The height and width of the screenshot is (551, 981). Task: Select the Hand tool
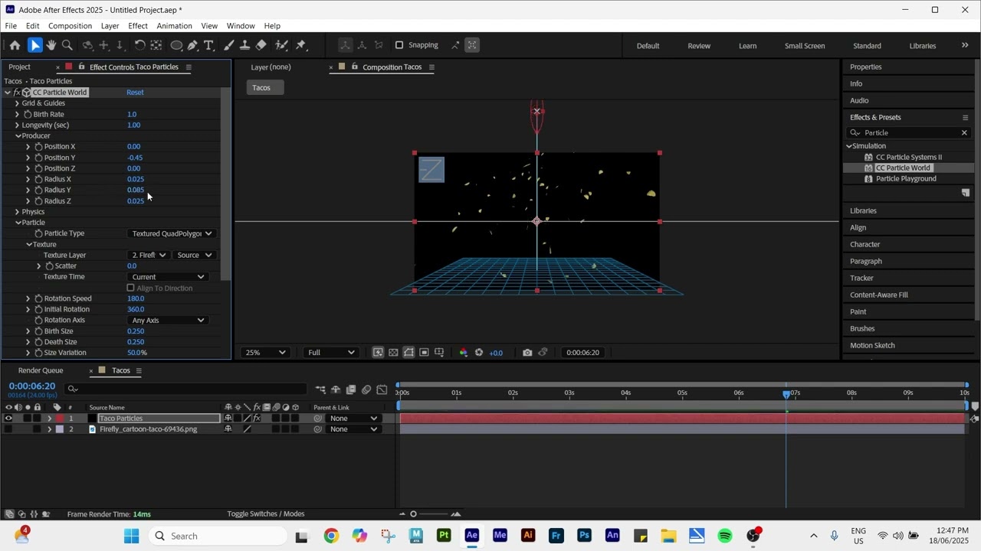51,45
